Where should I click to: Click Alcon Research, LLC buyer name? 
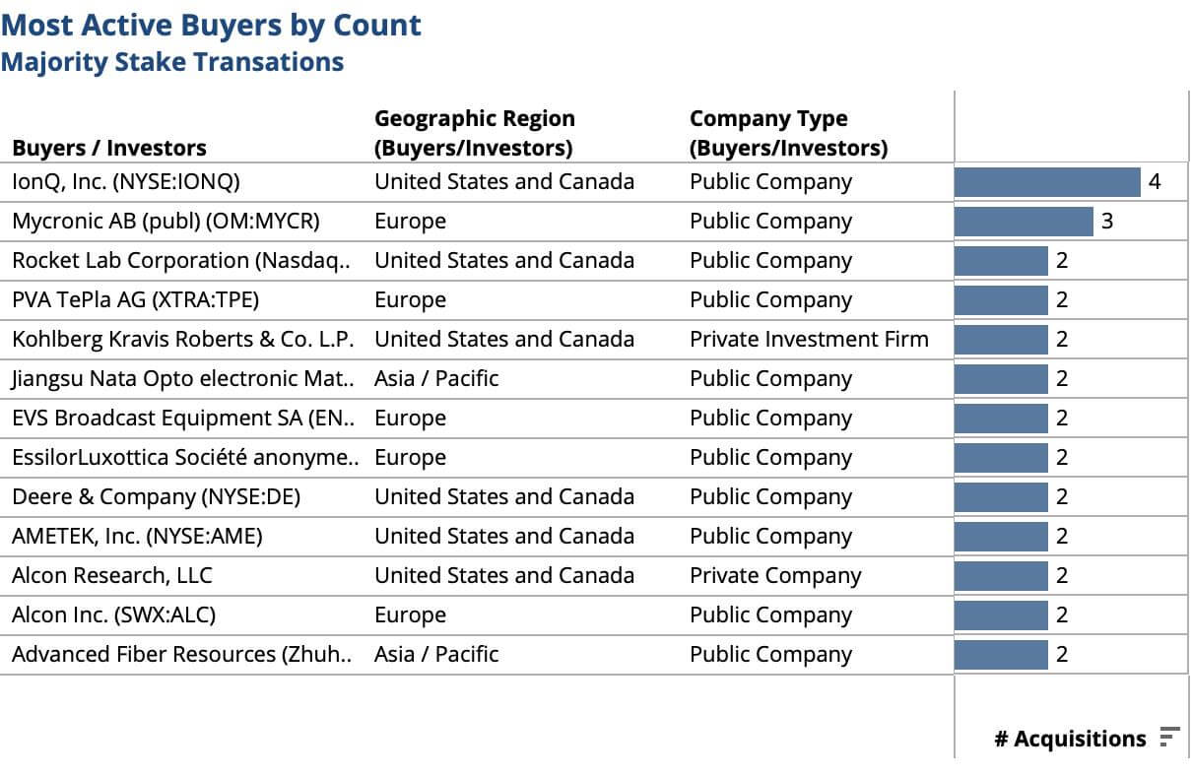coord(112,576)
